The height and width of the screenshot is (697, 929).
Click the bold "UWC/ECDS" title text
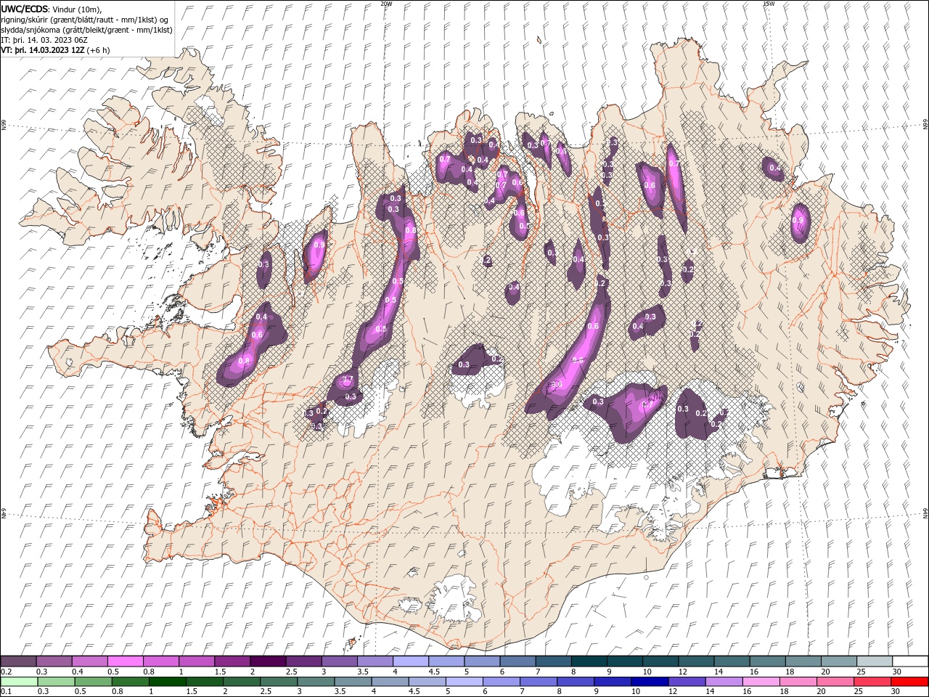pyautogui.click(x=25, y=9)
